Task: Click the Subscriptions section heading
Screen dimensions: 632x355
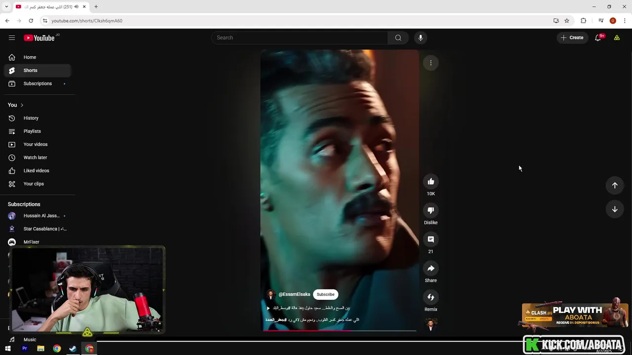Action: click(24, 204)
